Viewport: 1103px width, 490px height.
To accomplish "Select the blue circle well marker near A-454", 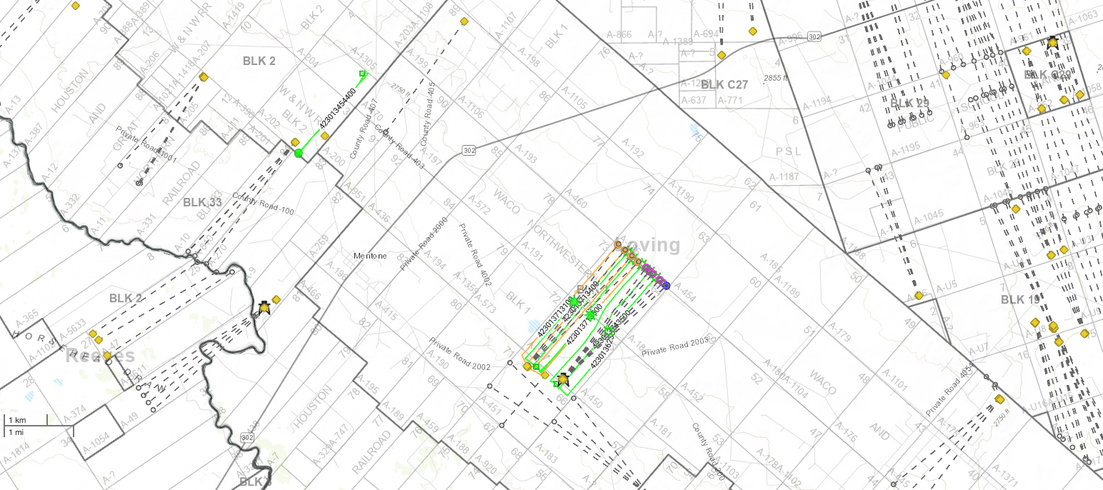I will point(666,286).
